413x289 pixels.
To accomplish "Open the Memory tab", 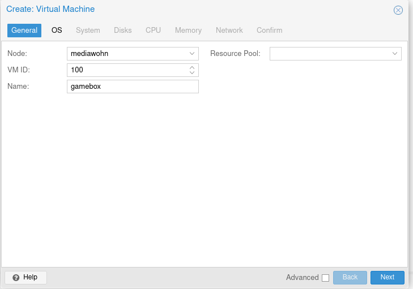I will [x=188, y=31].
